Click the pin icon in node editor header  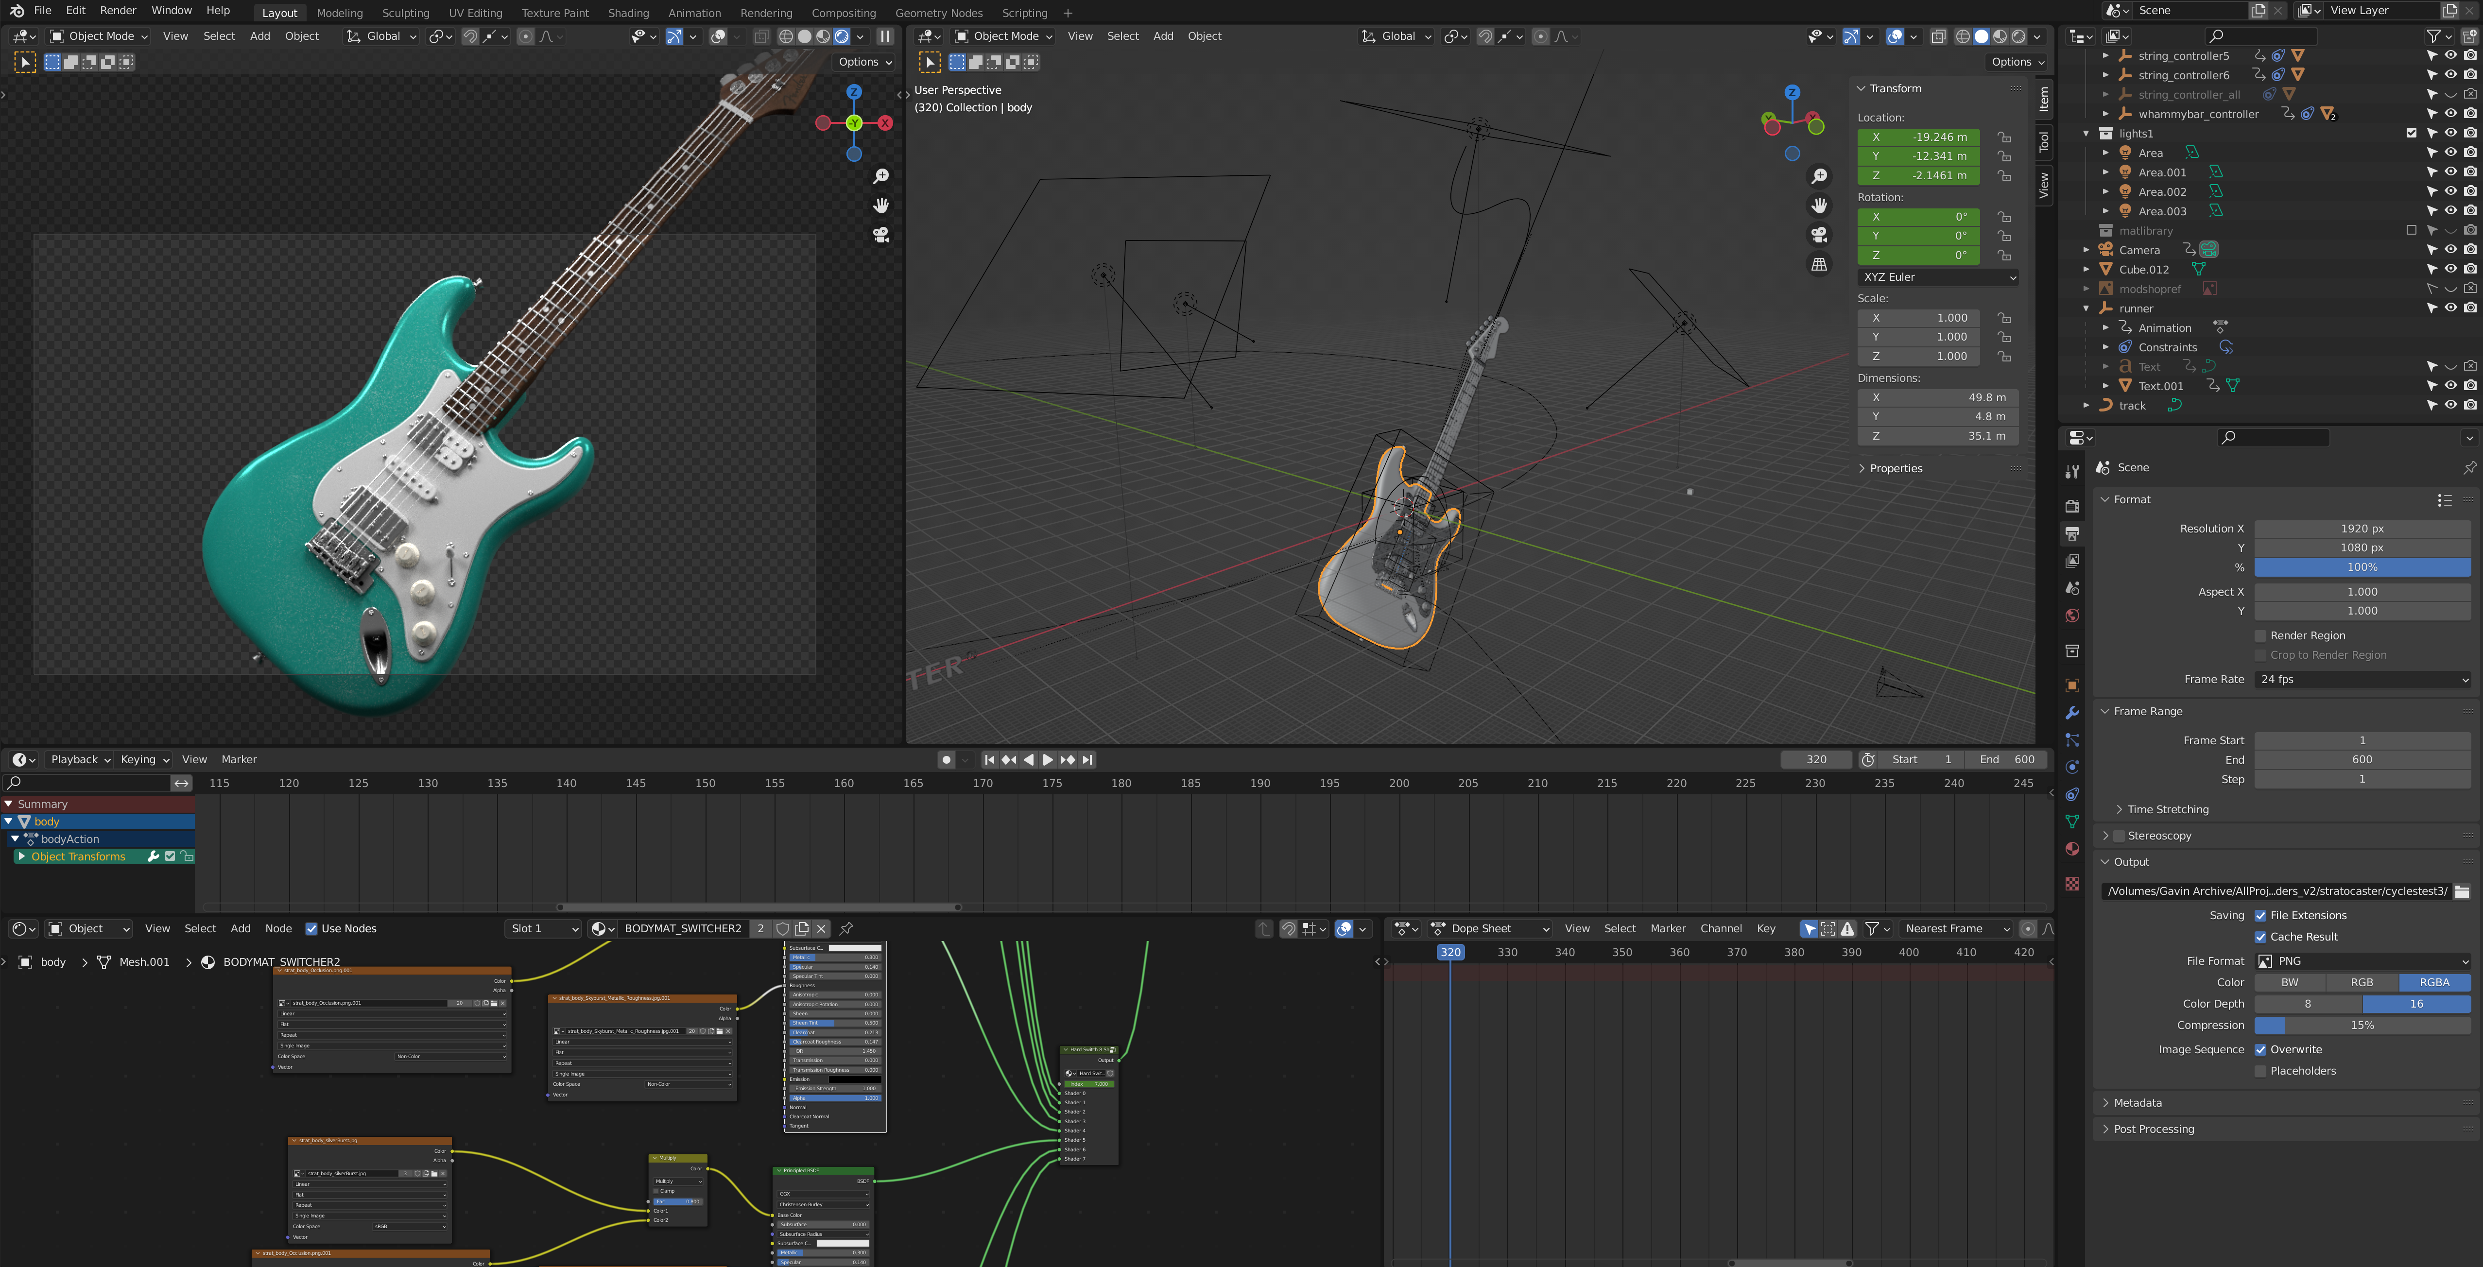[846, 929]
